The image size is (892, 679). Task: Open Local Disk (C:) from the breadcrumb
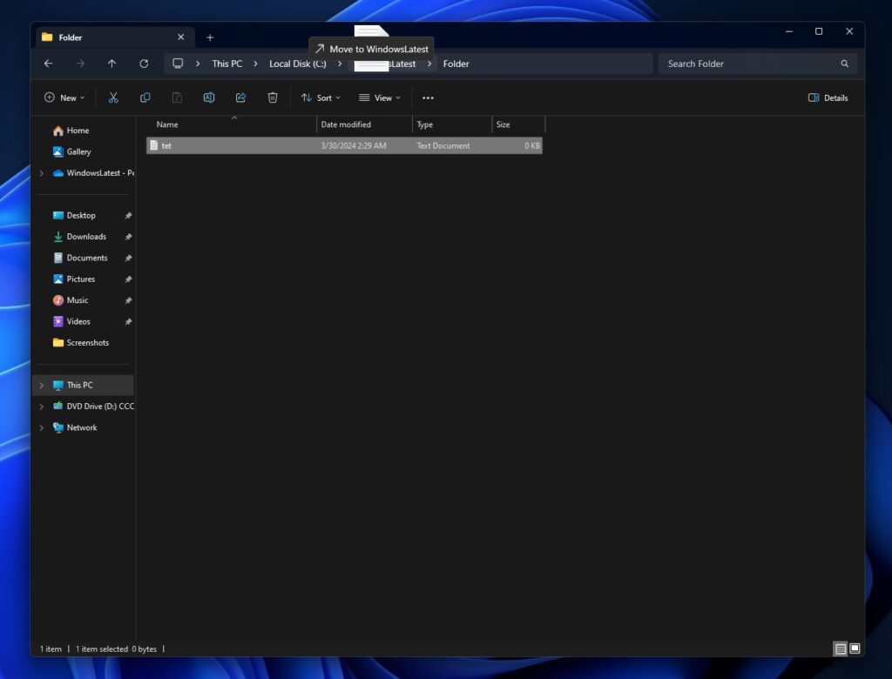296,63
